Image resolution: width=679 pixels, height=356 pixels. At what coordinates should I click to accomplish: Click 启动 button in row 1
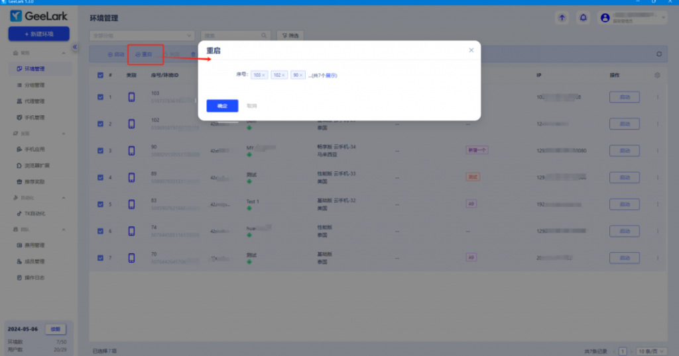(625, 97)
